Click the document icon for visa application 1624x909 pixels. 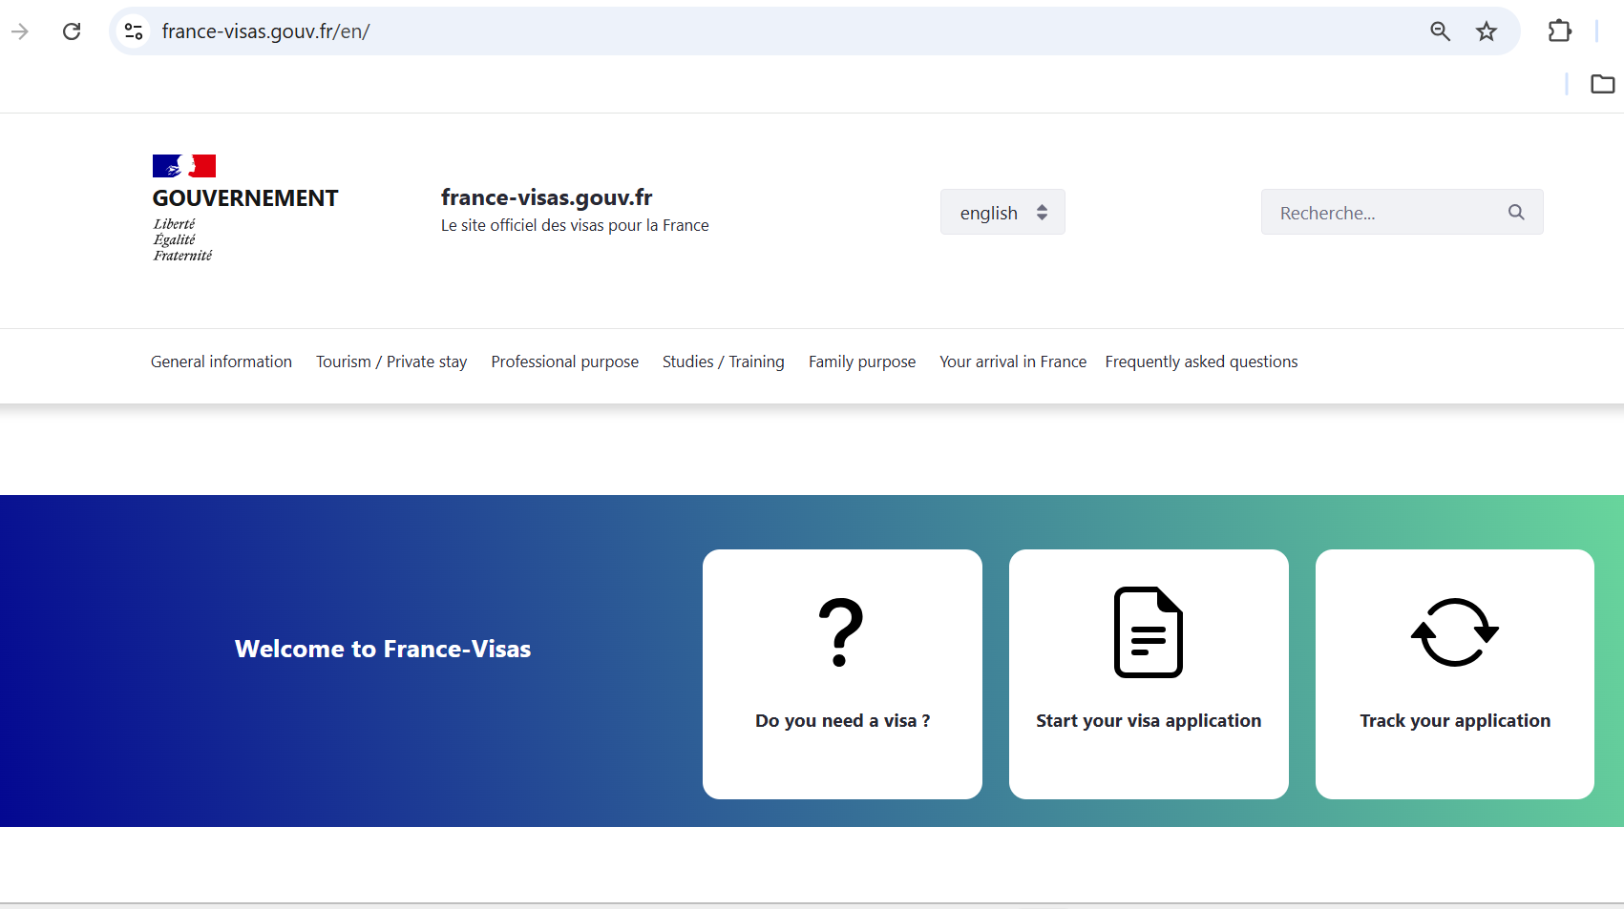(x=1148, y=632)
